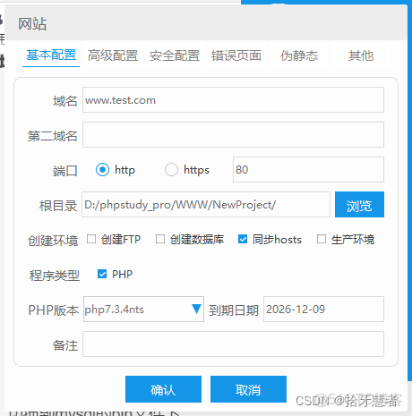
Task: Enable the 生产环境 checkbox
Action: (322, 239)
